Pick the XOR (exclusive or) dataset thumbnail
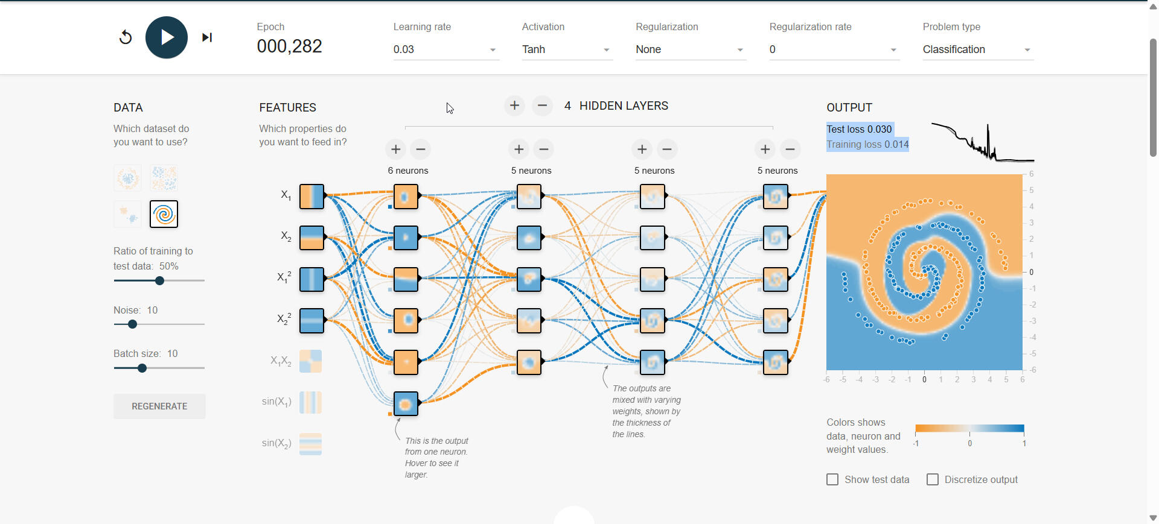Screen dimensions: 1159x524 click(164, 178)
